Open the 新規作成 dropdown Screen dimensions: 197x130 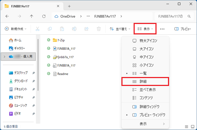coord(16,29)
